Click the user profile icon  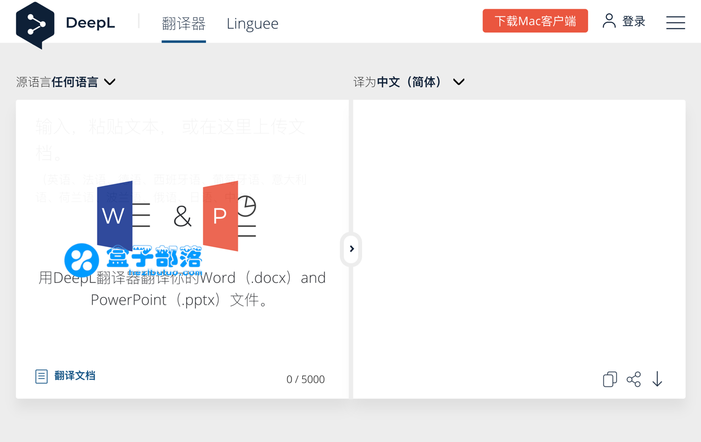tap(609, 21)
